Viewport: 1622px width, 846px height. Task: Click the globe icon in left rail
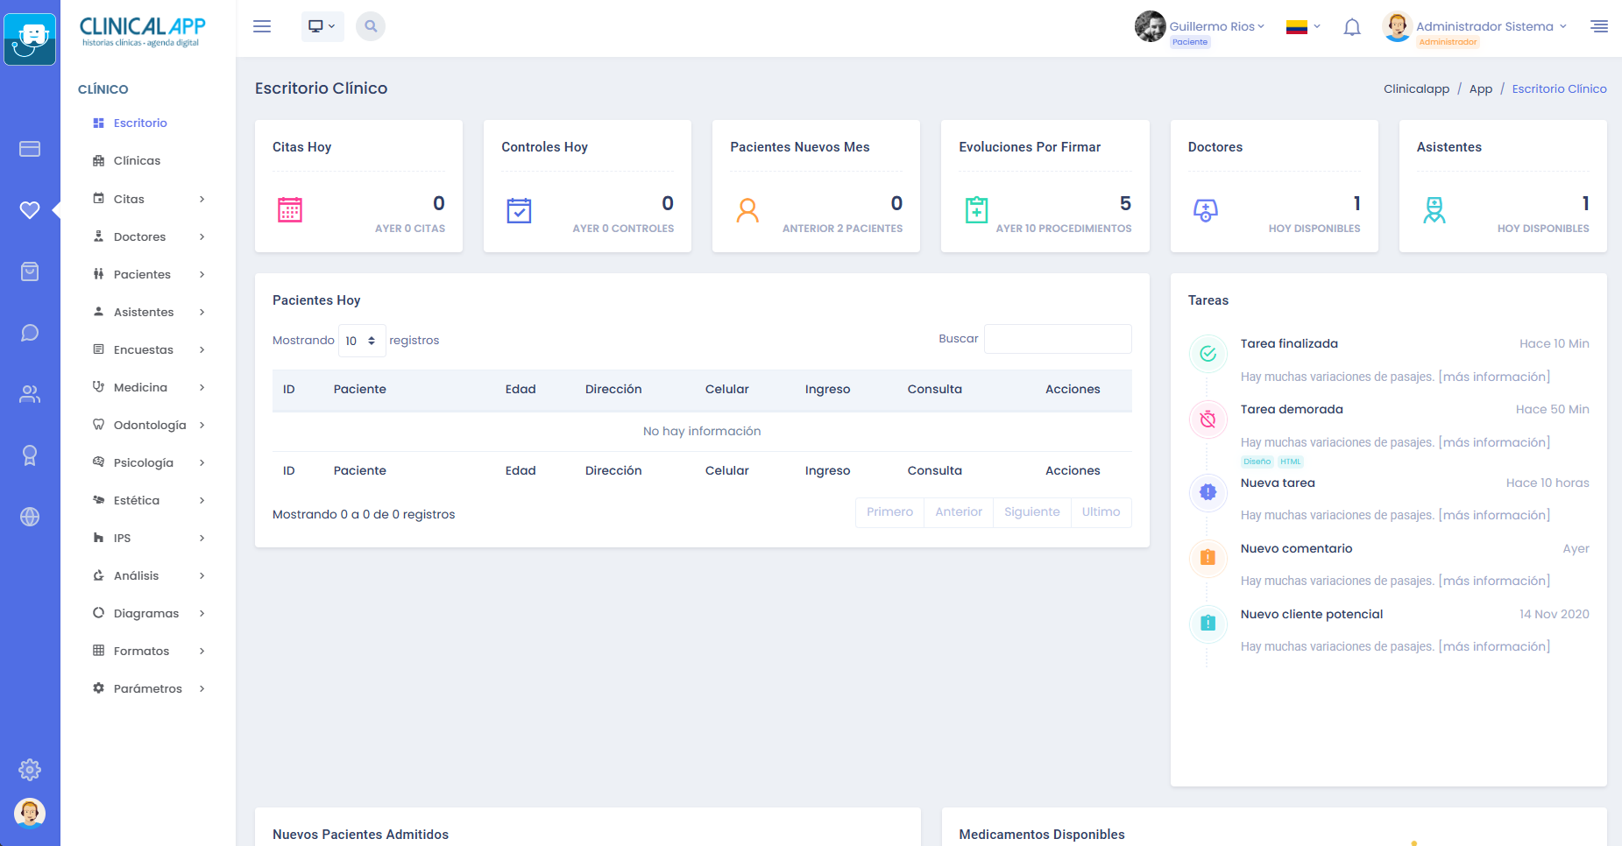click(x=30, y=517)
